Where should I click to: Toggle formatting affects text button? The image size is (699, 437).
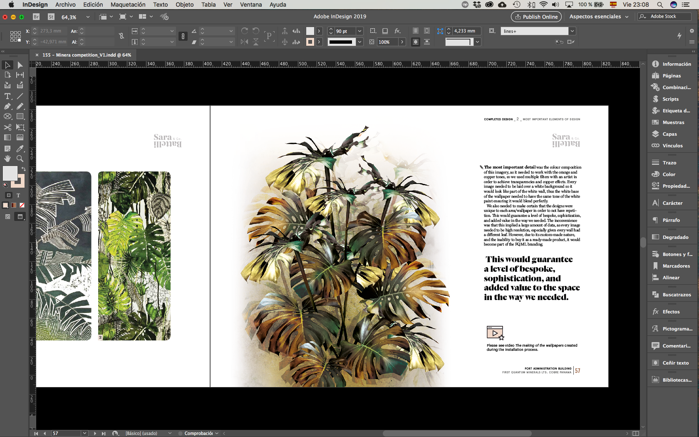coord(18,195)
